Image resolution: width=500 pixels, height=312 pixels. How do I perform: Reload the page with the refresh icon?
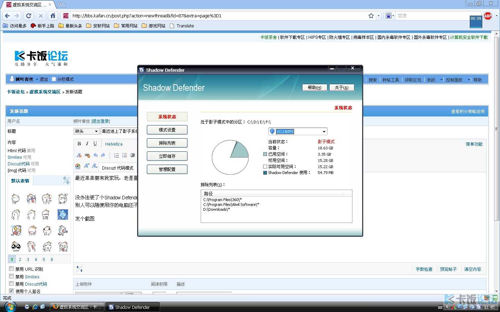[x=29, y=16]
